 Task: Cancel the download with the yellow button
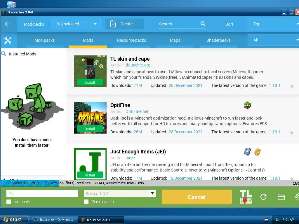[197, 197]
